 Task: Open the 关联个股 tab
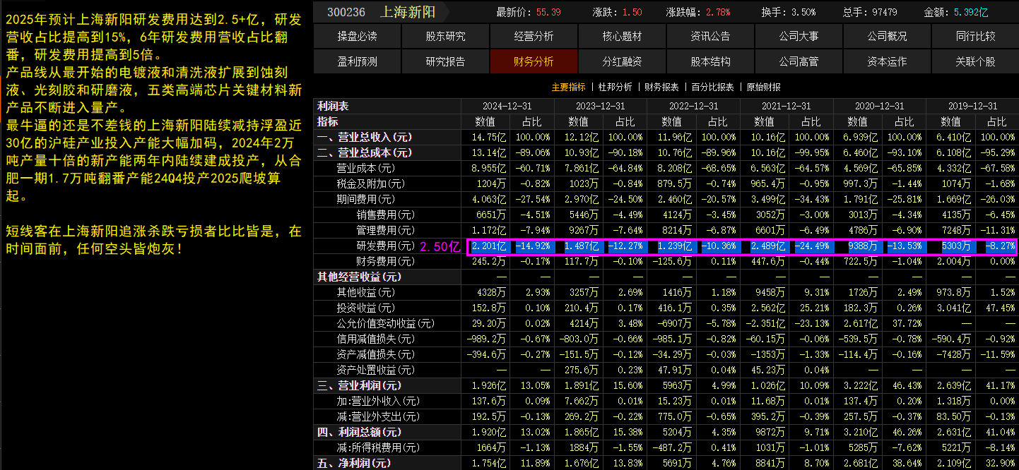tap(975, 61)
